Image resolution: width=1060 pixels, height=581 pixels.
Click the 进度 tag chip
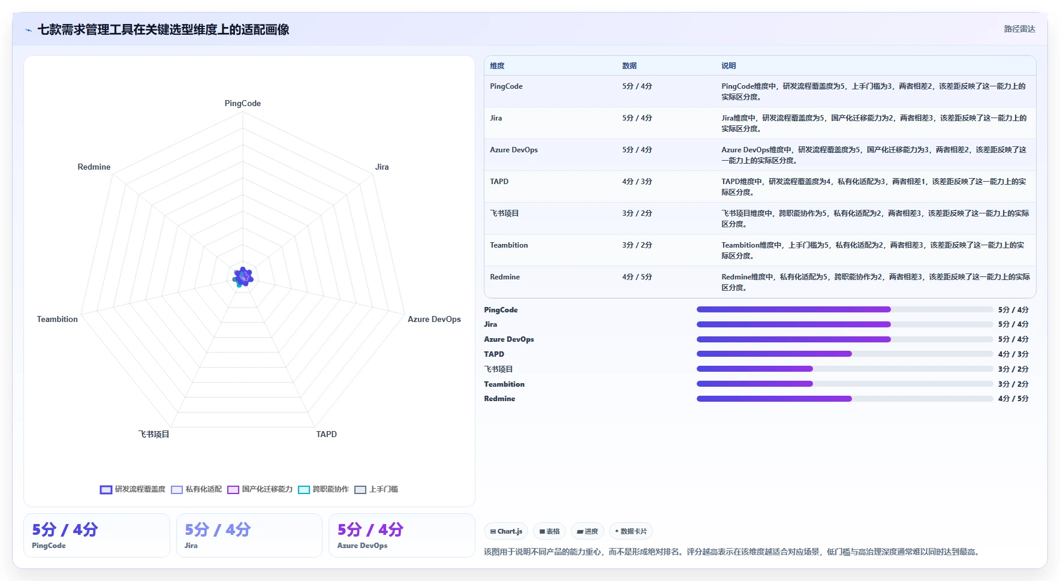pos(587,531)
